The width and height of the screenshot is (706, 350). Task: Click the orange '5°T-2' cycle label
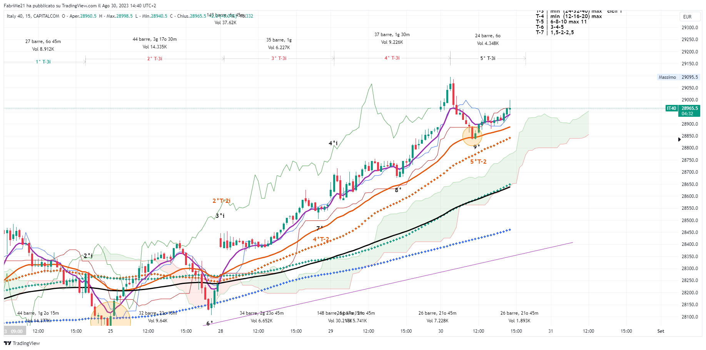(478, 162)
